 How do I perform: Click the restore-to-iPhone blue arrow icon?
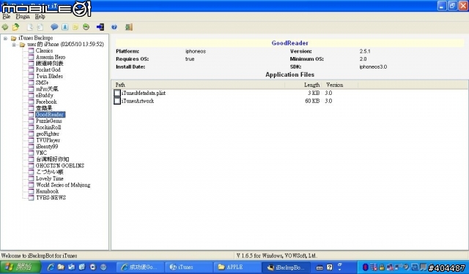point(100,27)
